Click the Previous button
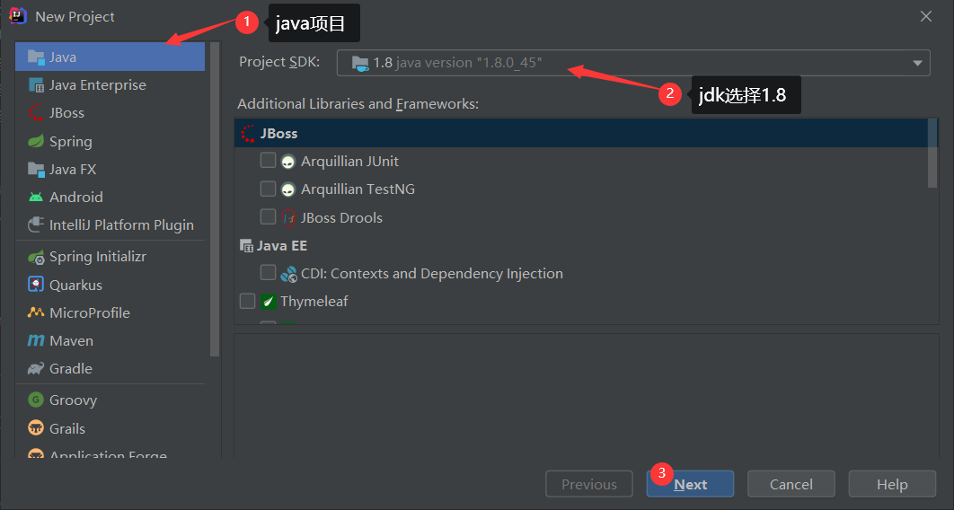 589,485
